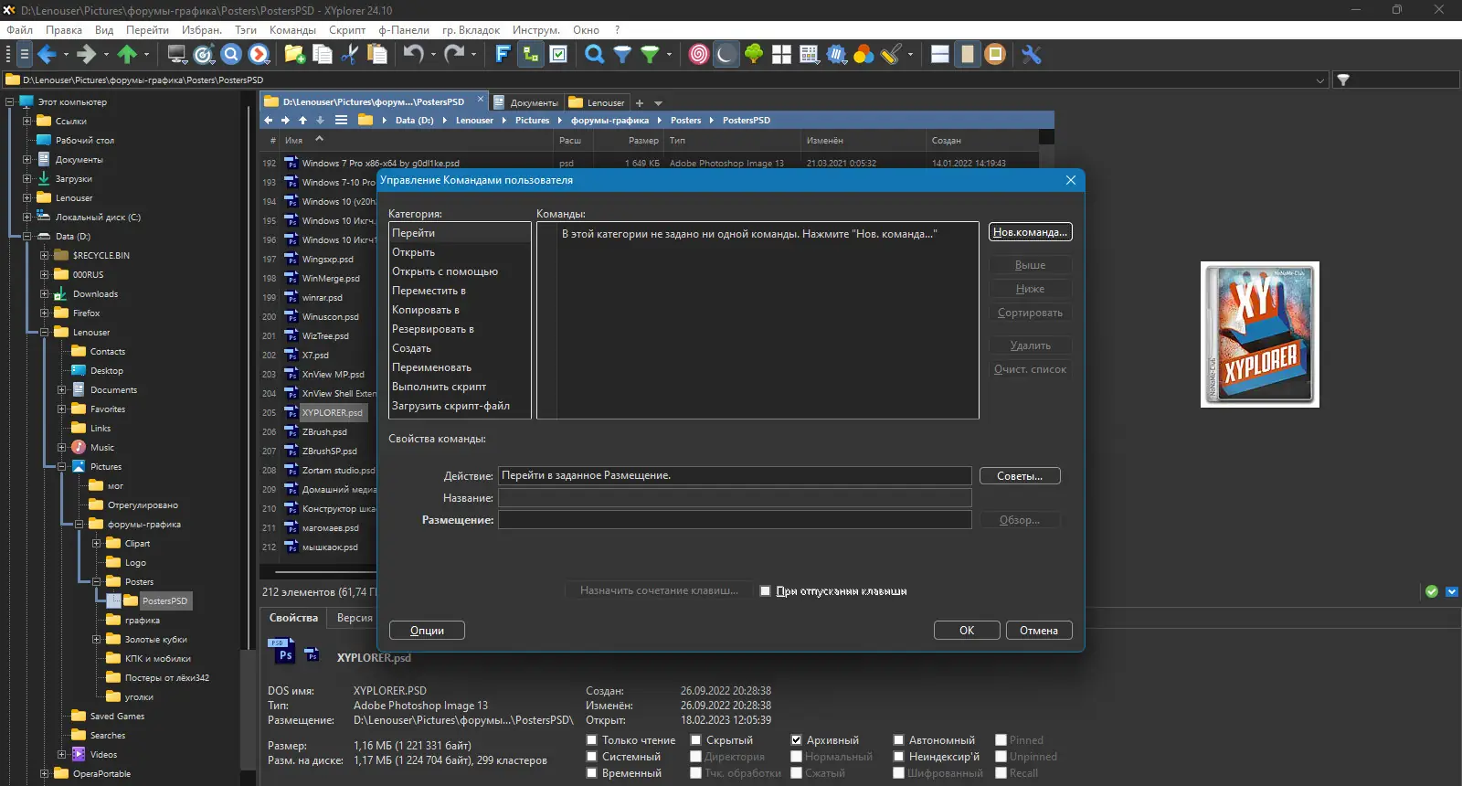Toggle 'Неиндексир'й' checkbox
This screenshot has height=786, width=1462.
coord(898,757)
